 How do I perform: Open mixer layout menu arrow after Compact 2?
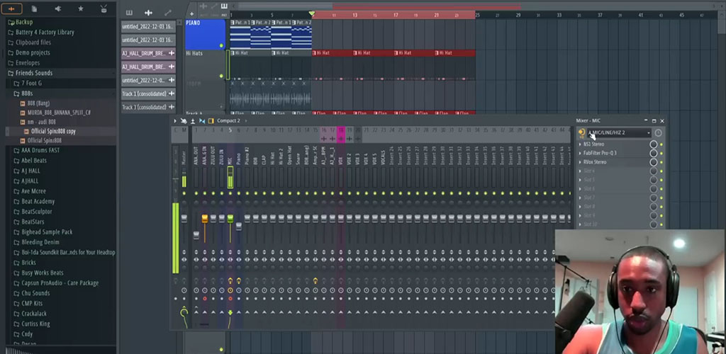[x=246, y=121]
